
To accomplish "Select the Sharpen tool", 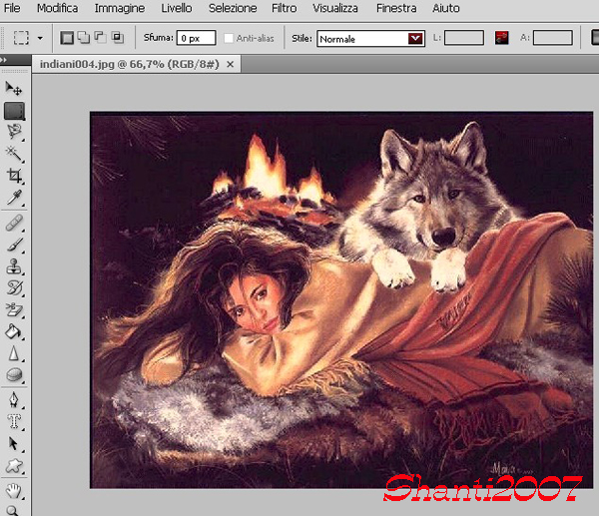I will coord(14,353).
